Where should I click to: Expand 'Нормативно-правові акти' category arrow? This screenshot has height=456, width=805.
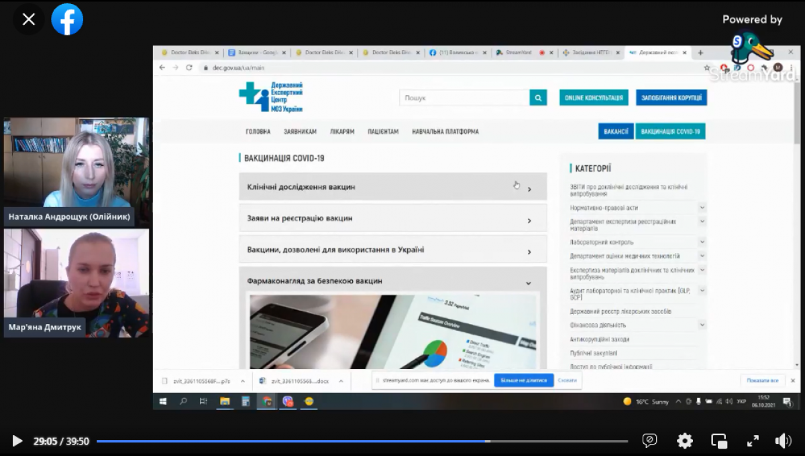[702, 208]
